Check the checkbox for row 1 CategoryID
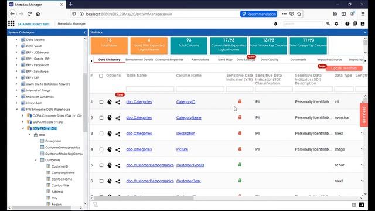This screenshot has width=375, height=211. click(101, 102)
